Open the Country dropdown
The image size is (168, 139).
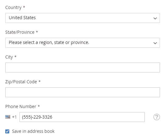(x=83, y=18)
